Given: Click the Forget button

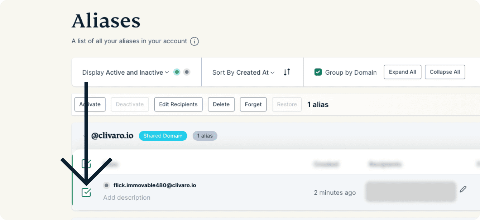Looking at the screenshot, I should [x=253, y=104].
